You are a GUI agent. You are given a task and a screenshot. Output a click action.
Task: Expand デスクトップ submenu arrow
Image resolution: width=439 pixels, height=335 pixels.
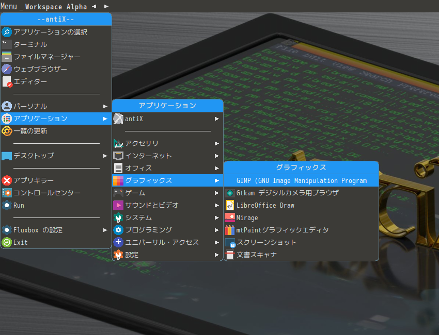[105, 156]
